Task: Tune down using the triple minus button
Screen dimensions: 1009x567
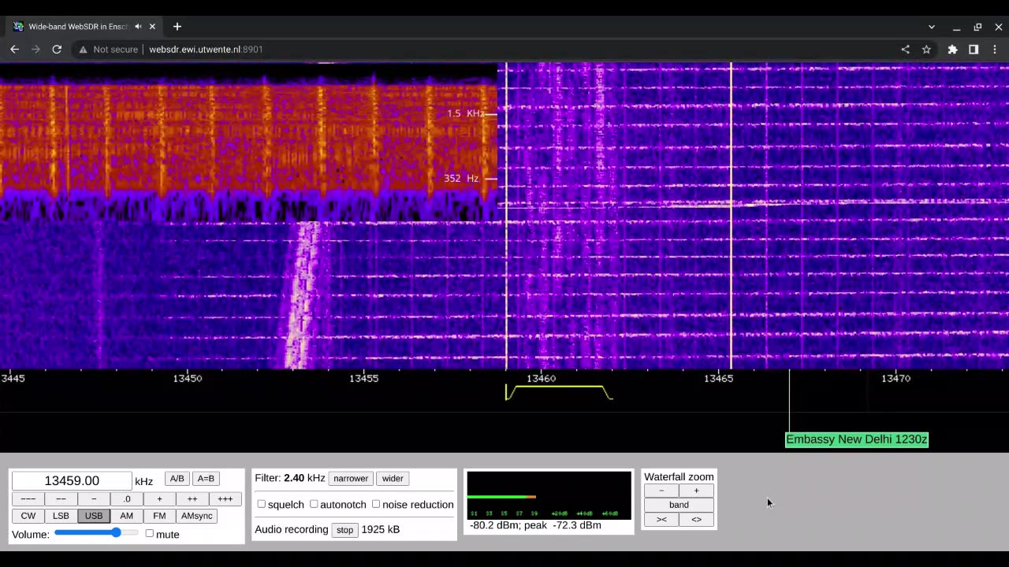Action: click(x=28, y=498)
